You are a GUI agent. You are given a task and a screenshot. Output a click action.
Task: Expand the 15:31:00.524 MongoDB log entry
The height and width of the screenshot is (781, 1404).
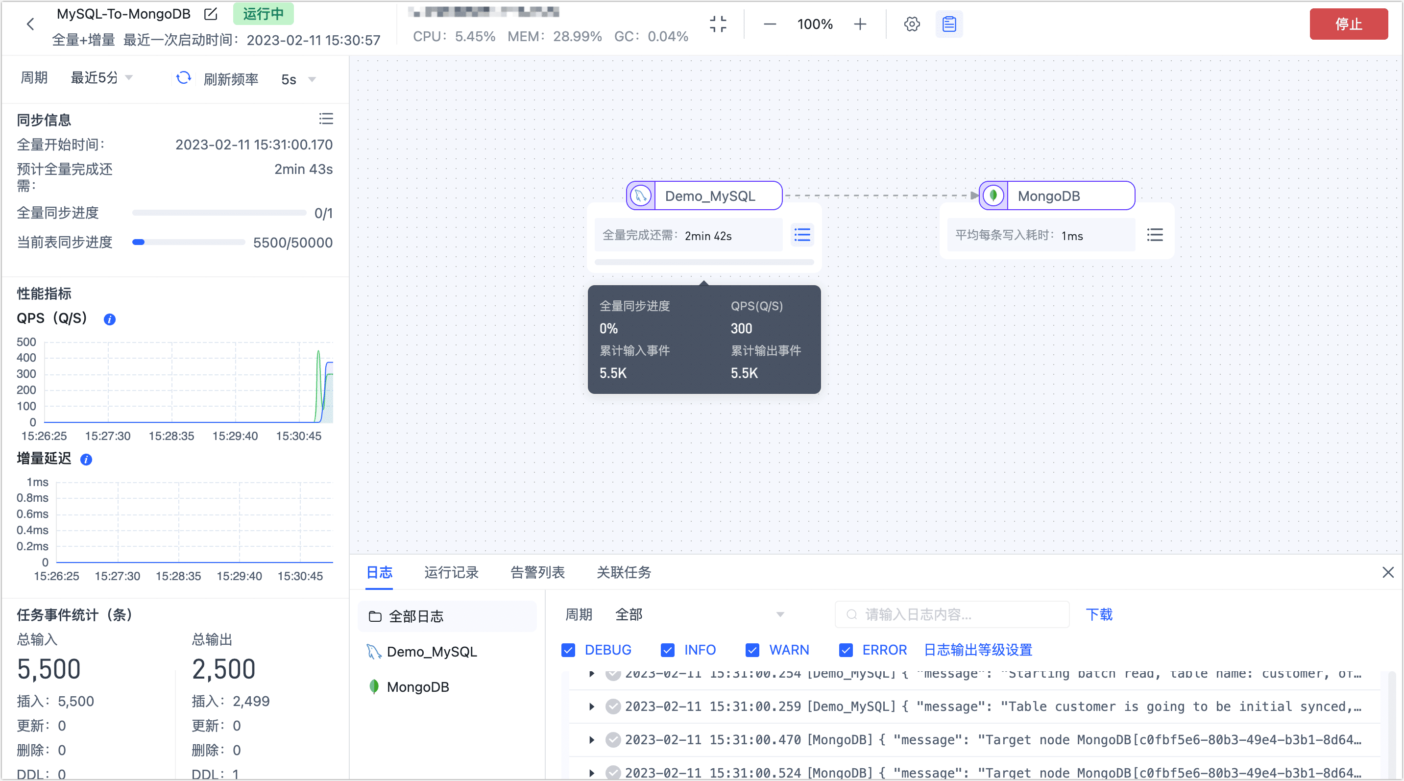pos(592,772)
